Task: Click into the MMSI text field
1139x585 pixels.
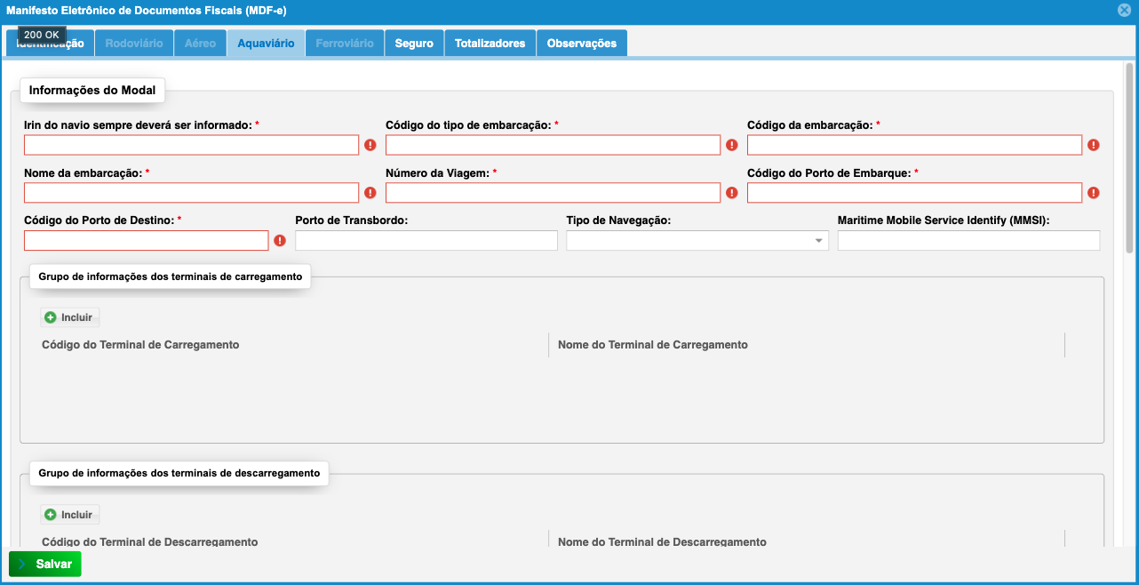Action: pos(968,241)
